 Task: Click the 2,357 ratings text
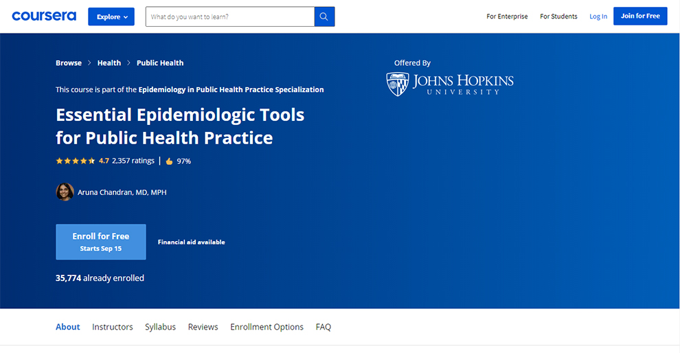[133, 161]
